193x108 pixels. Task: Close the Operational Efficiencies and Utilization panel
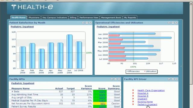[x=176, y=23]
